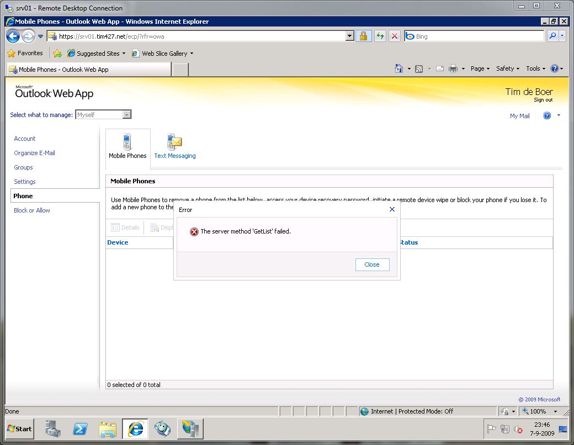Click the Start button
The height and width of the screenshot is (445, 574).
pos(20,428)
